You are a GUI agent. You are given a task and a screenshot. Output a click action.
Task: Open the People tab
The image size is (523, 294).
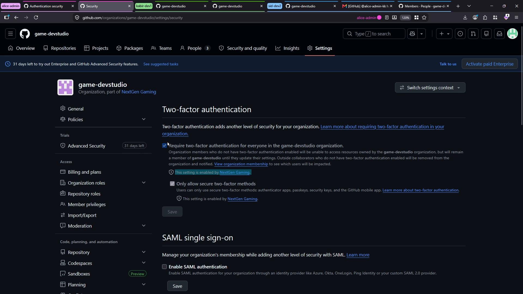coord(195,48)
